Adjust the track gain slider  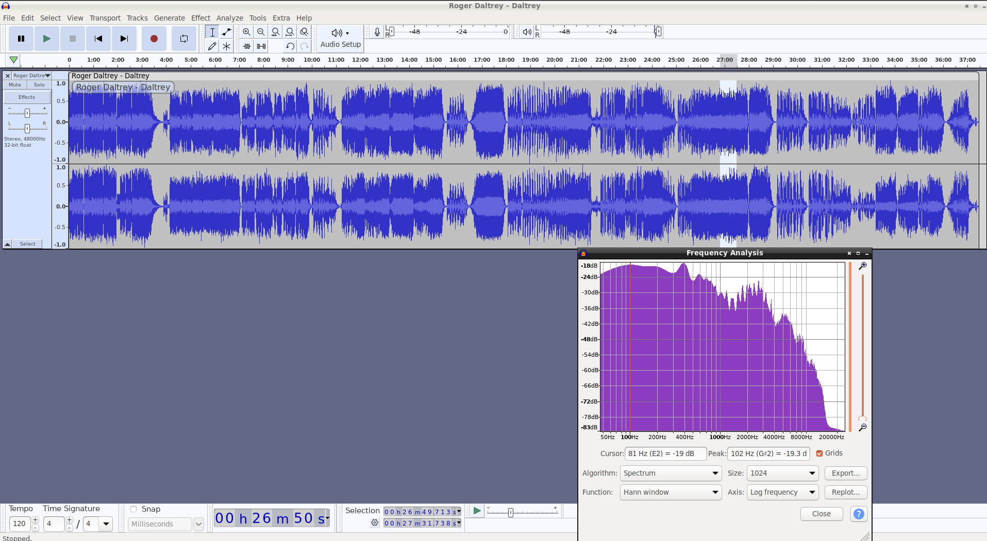point(27,113)
